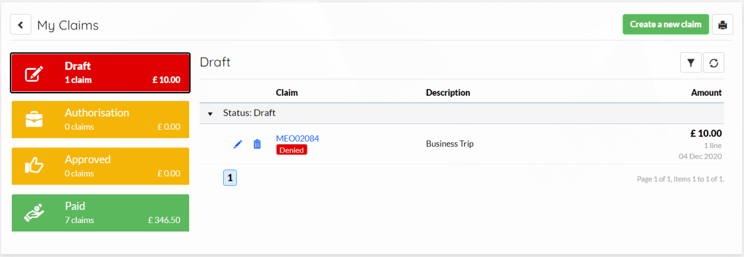Open the print icon button
This screenshot has height=257, width=744.
click(x=722, y=25)
